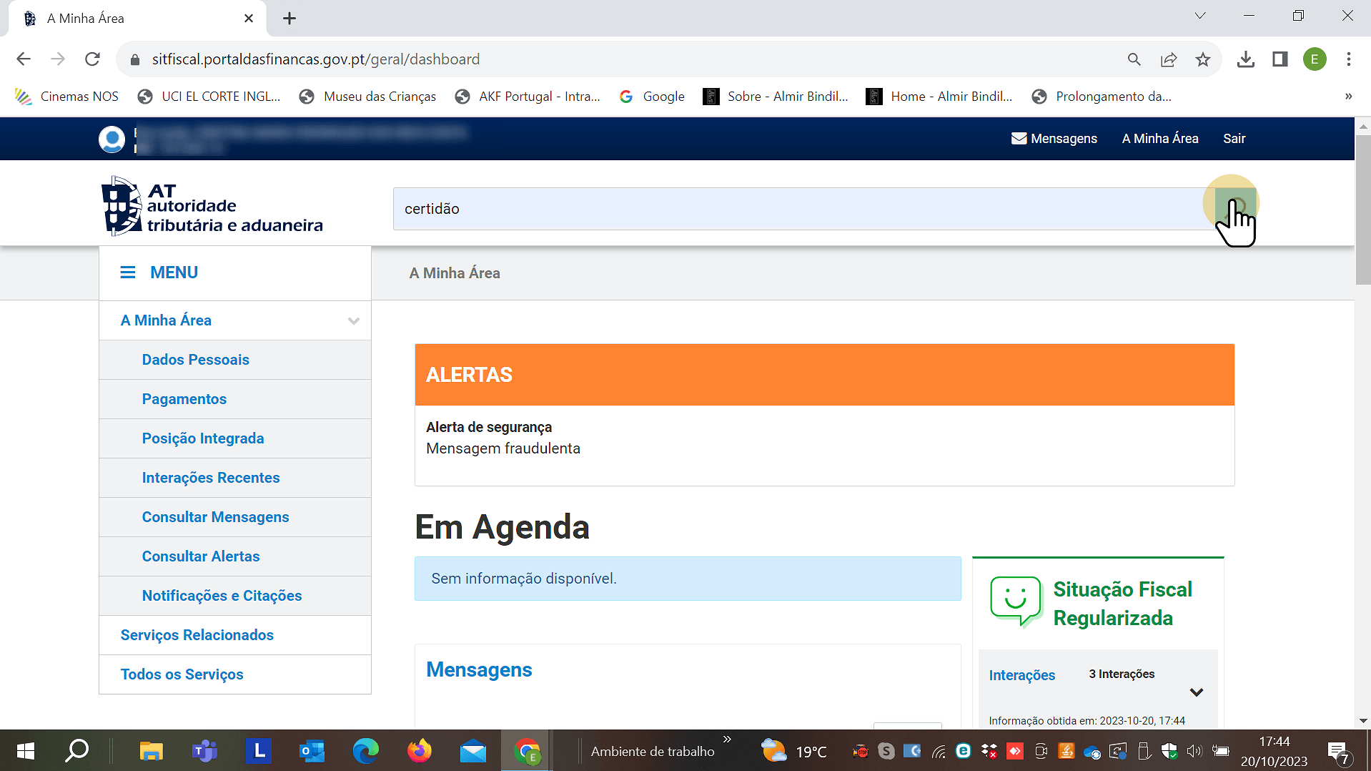Viewport: 1371px width, 771px height.
Task: Show hidden bookmarks with double arrow
Action: coord(1348,97)
